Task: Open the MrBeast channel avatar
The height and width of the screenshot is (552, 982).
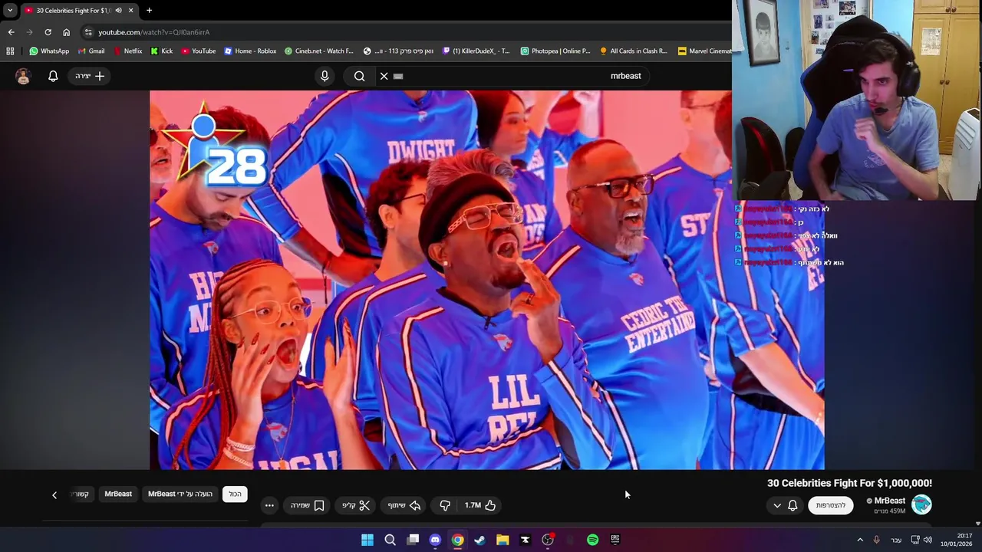Action: click(921, 504)
